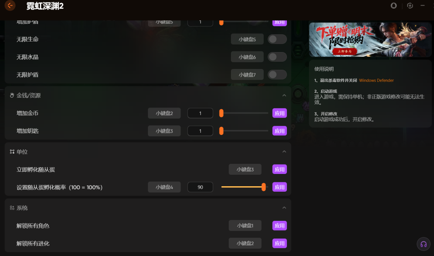Toggle the 无限护盾 switch
The height and width of the screenshot is (256, 434).
pos(277,74)
